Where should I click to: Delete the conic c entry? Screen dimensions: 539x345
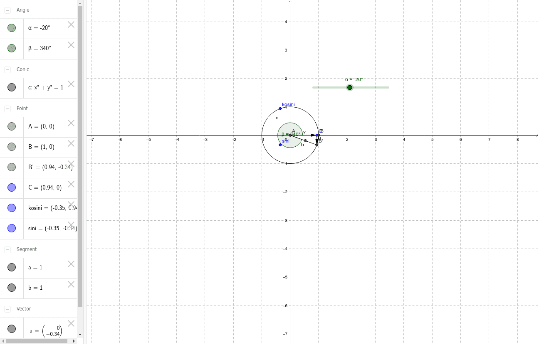(x=71, y=84)
